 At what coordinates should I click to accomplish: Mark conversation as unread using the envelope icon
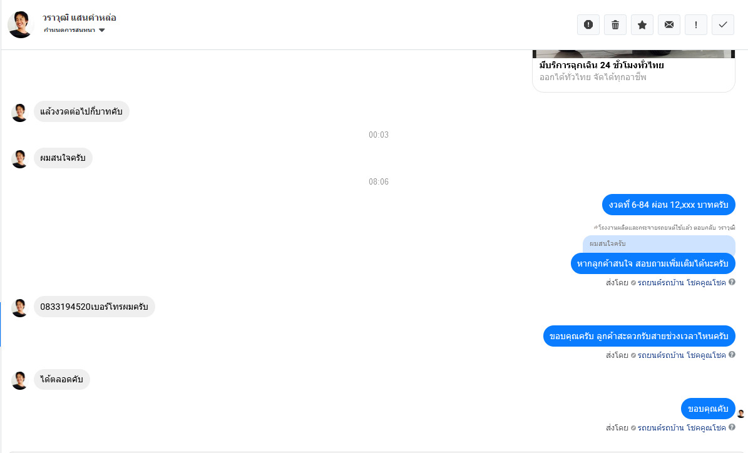(669, 25)
